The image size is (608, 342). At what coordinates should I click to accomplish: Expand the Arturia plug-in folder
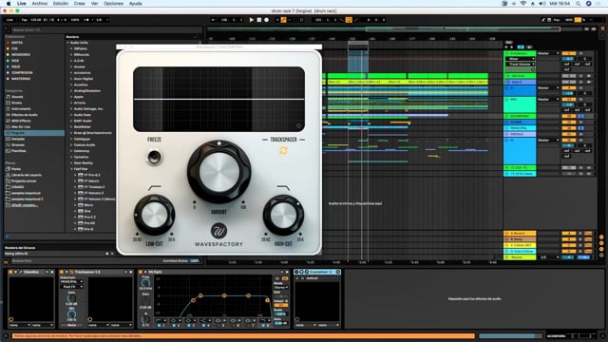[71, 103]
